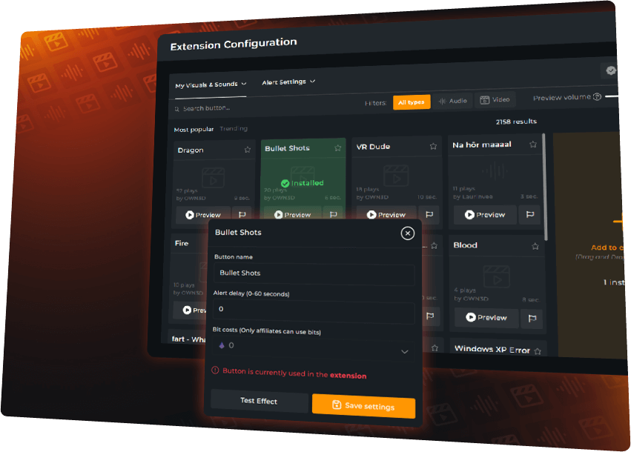Flag the Na hör maaaal sound
631x452 pixels.
[x=530, y=215]
